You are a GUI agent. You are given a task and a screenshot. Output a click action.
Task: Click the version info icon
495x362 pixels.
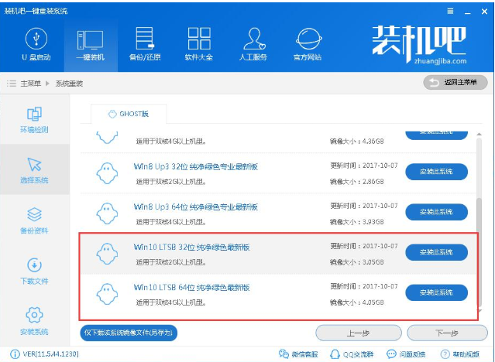15,354
